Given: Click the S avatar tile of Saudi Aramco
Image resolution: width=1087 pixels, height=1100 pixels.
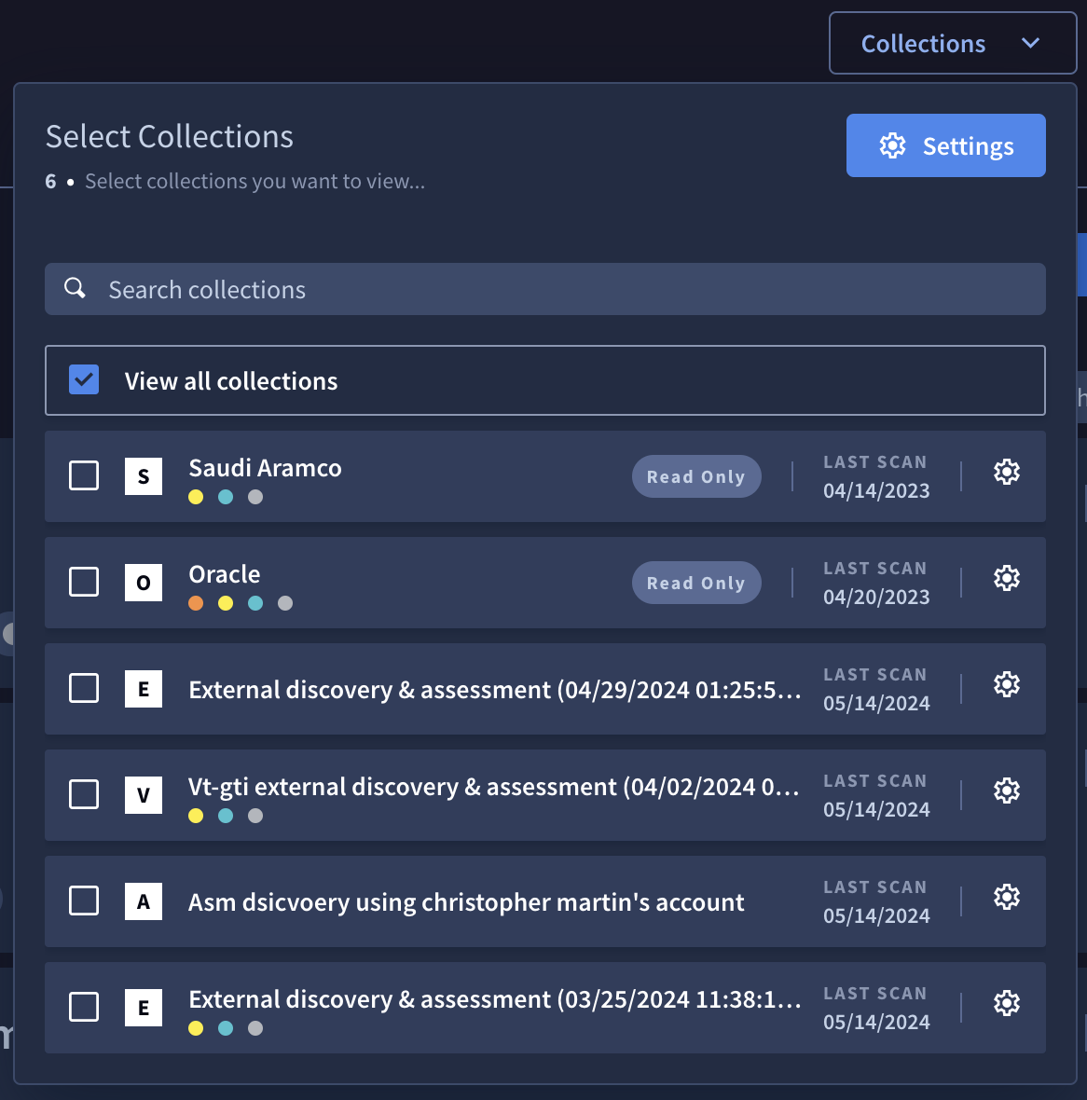Looking at the screenshot, I should coord(144,476).
